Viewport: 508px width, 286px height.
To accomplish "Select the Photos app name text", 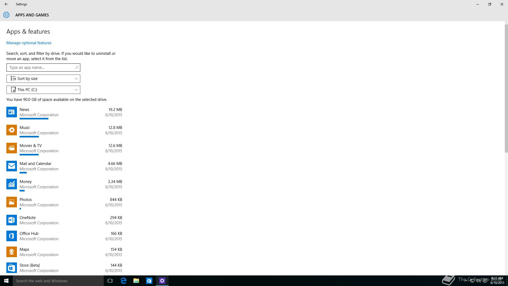I will tap(26, 200).
